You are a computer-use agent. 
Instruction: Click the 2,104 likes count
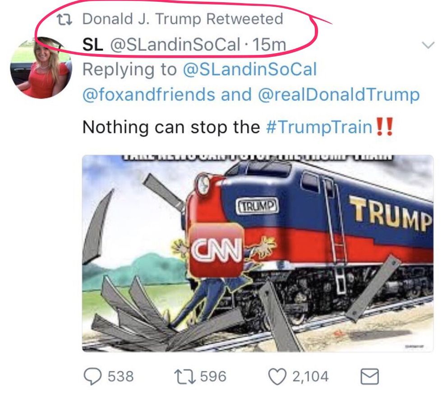(x=310, y=376)
